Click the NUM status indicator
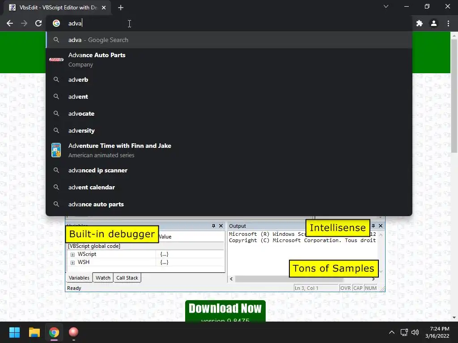 [x=371, y=288]
